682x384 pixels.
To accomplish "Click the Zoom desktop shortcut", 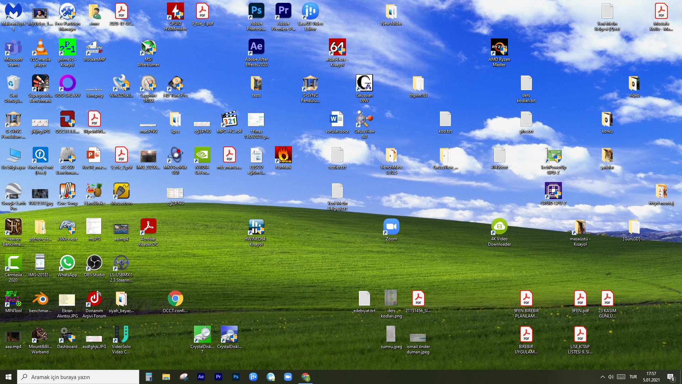I will click(391, 227).
